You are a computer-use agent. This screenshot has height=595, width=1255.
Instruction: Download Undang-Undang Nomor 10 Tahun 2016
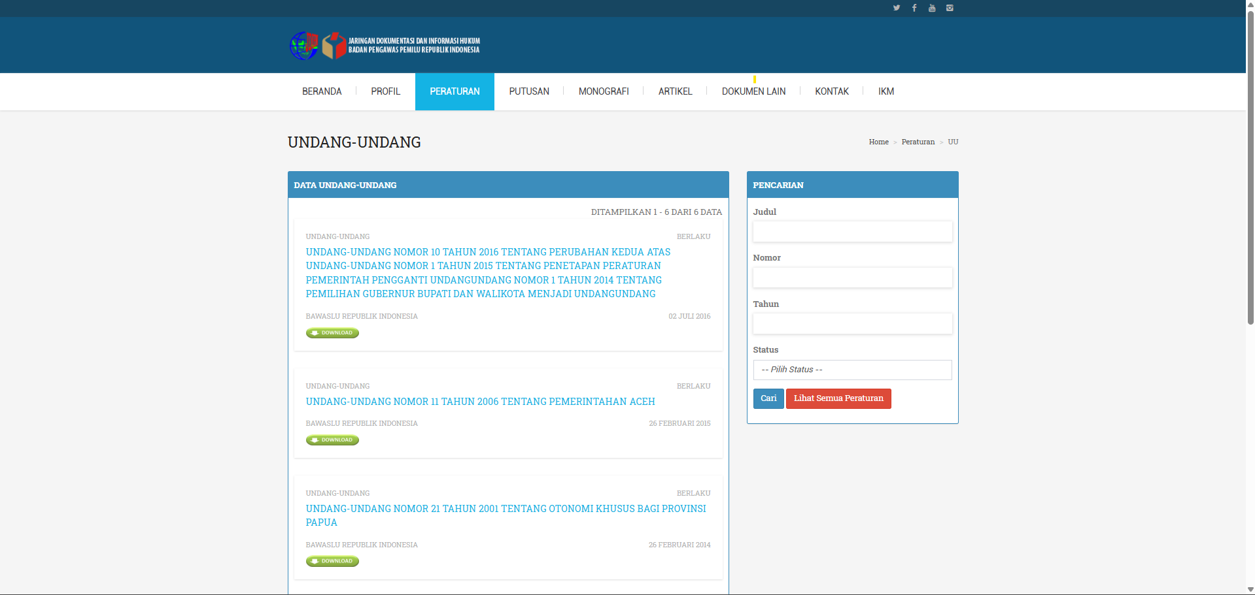pos(332,333)
